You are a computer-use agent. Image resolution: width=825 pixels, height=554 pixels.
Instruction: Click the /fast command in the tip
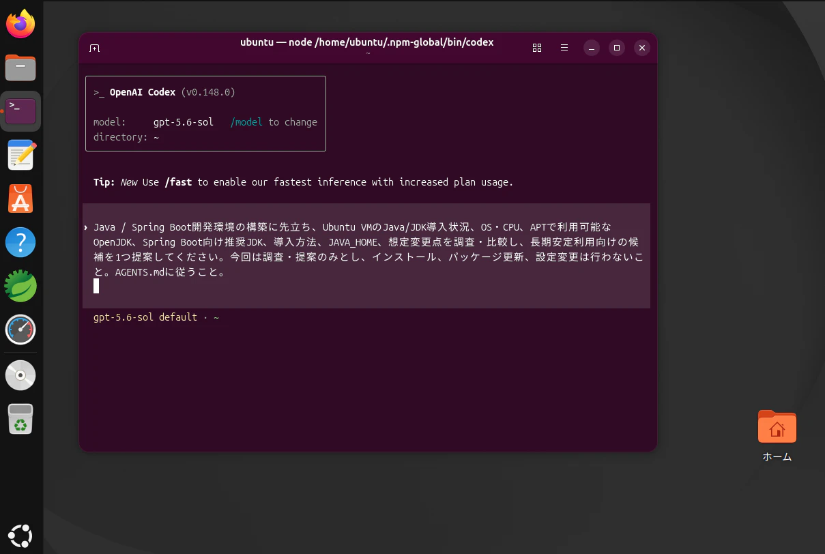click(x=178, y=182)
